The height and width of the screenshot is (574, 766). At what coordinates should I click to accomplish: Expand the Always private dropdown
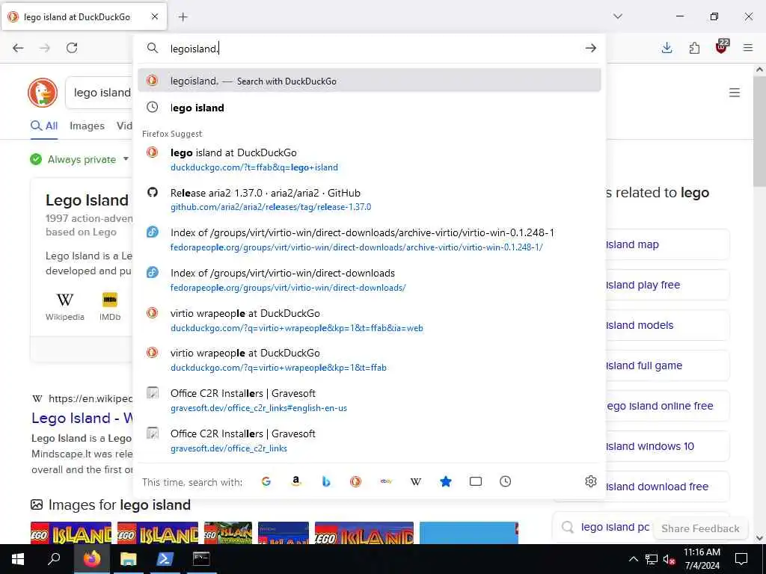(126, 159)
